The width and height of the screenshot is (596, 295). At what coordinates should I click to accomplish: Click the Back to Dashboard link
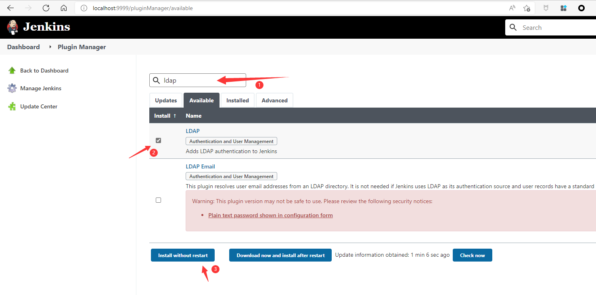(x=44, y=71)
